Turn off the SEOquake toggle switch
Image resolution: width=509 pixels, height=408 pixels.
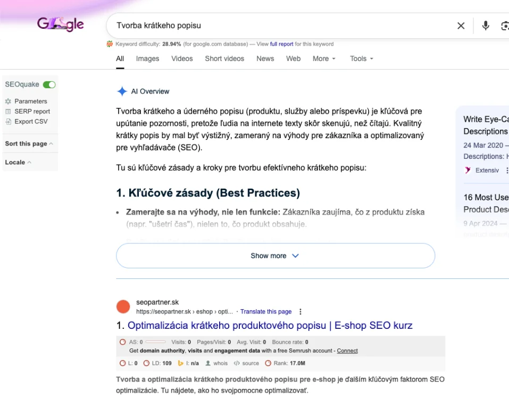tap(49, 84)
